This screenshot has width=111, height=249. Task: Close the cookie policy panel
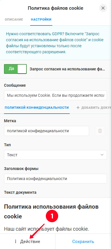[x=103, y=8]
